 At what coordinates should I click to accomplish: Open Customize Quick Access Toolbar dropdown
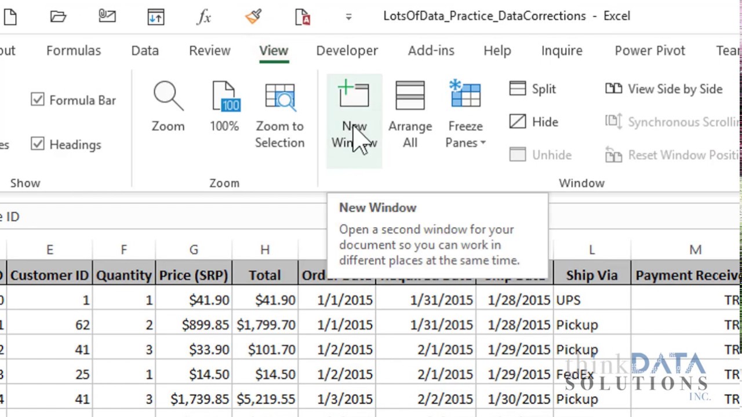tap(348, 17)
